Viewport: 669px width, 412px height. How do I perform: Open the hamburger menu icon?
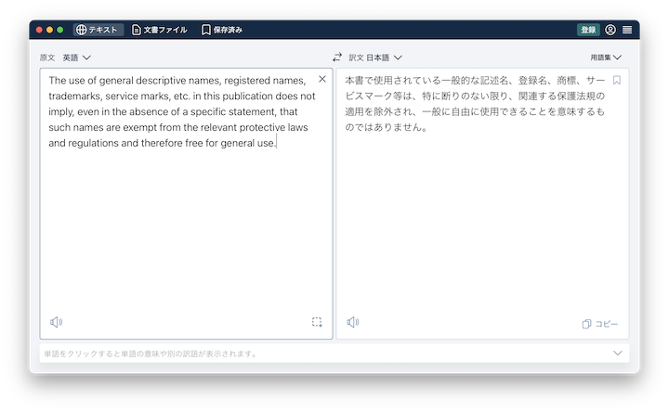point(627,30)
